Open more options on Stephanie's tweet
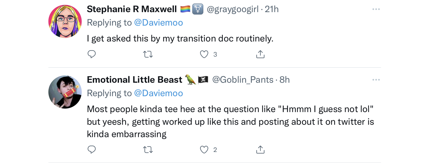The width and height of the screenshot is (434, 163). pos(376,9)
